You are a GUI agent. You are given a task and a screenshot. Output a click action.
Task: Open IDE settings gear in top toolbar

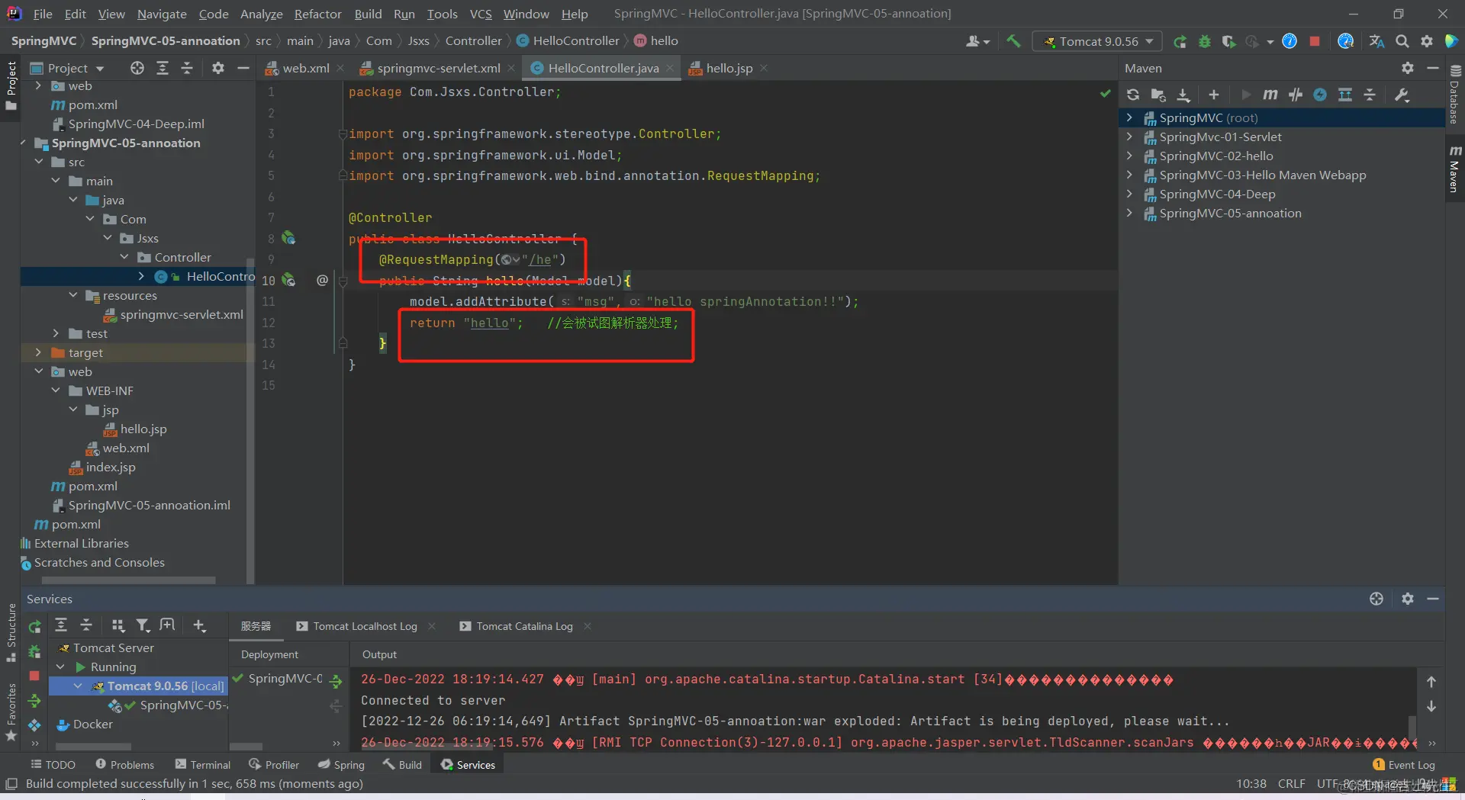[x=1427, y=41]
